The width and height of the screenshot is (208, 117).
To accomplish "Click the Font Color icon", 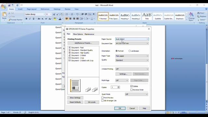I will click(x=60, y=19).
